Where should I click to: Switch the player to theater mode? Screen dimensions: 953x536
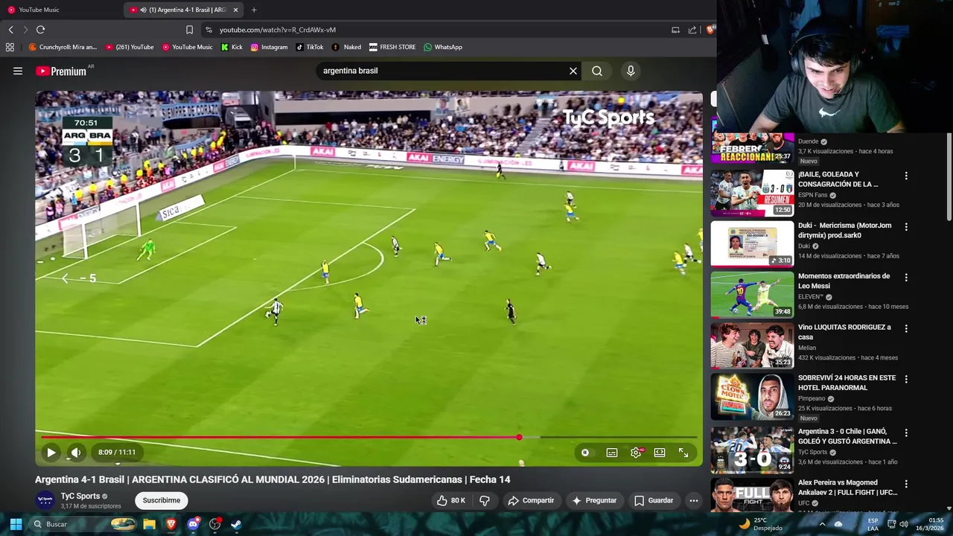[660, 452]
